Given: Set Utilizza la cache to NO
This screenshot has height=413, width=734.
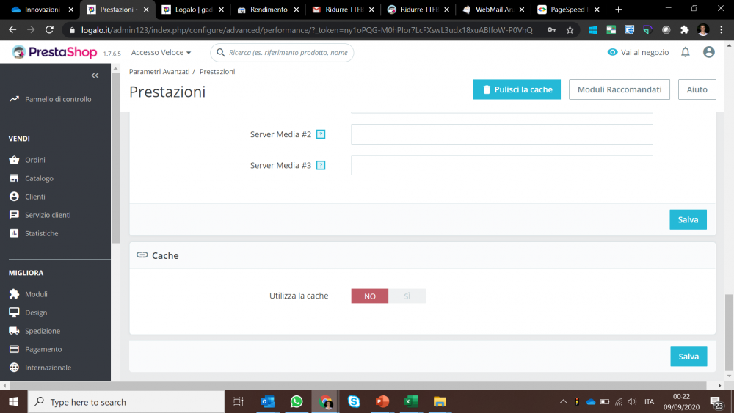Looking at the screenshot, I should tap(370, 296).
